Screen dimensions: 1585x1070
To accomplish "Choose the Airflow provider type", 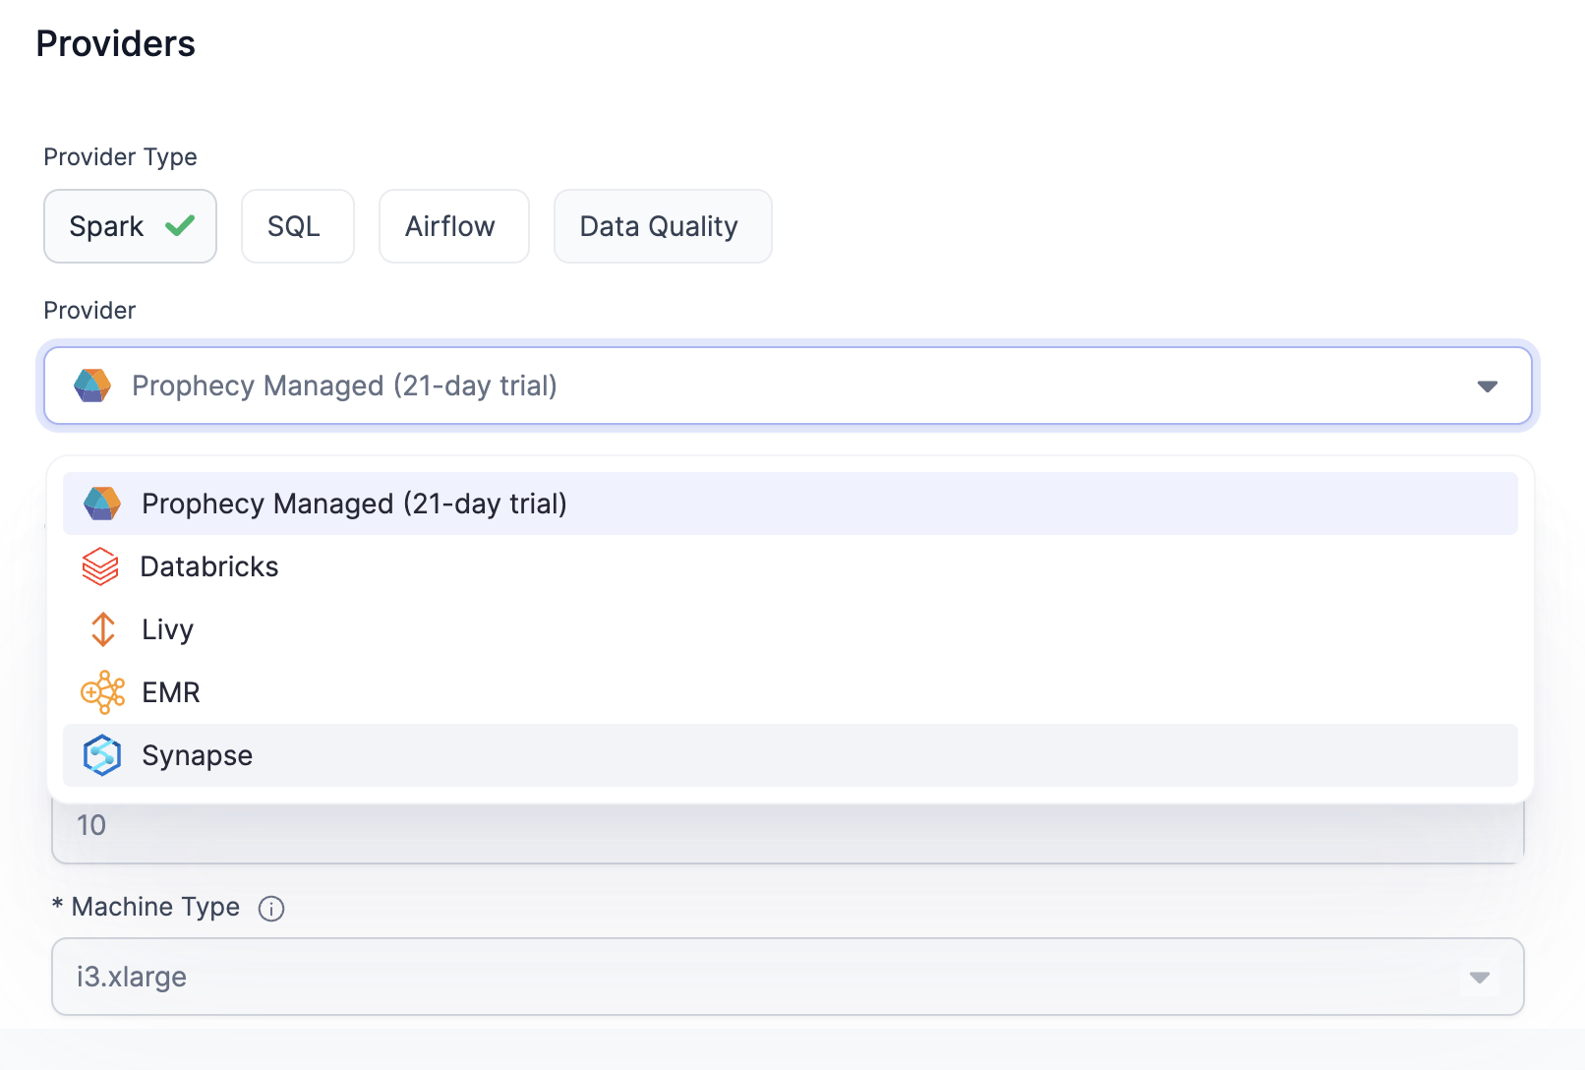I will click(x=453, y=226).
